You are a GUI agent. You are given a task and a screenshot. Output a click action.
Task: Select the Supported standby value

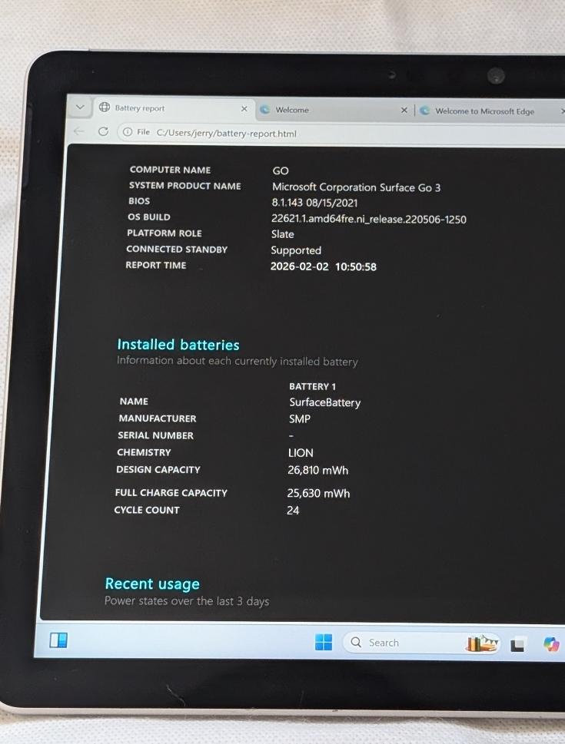click(296, 250)
